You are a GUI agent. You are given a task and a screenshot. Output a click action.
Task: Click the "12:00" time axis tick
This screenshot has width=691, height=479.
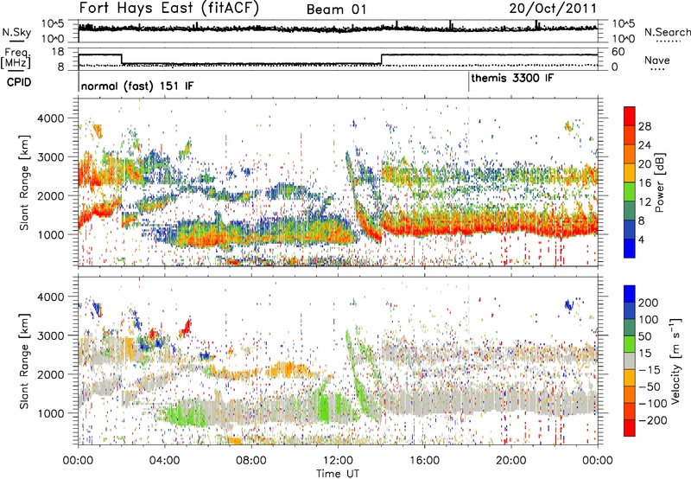pos(338,461)
